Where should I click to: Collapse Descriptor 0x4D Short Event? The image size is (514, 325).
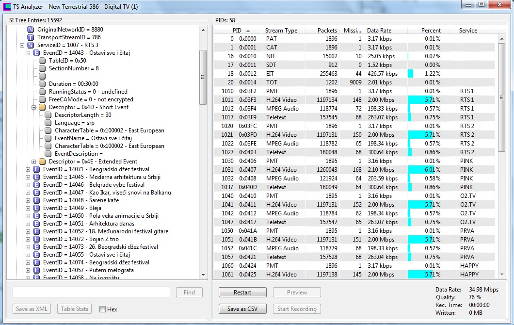click(x=34, y=107)
